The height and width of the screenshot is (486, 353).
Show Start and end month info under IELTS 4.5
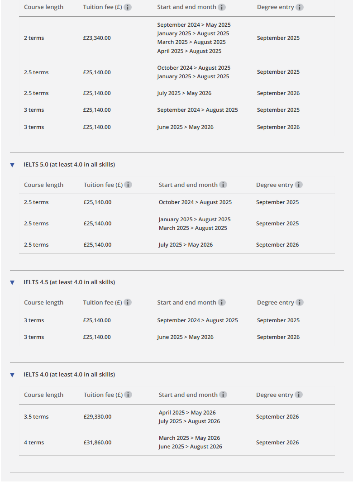click(x=222, y=302)
